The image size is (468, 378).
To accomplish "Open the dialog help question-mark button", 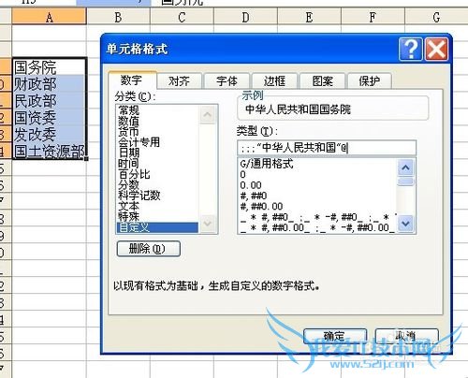I will tap(411, 50).
